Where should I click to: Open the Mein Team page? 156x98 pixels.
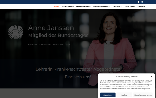point(129,7)
